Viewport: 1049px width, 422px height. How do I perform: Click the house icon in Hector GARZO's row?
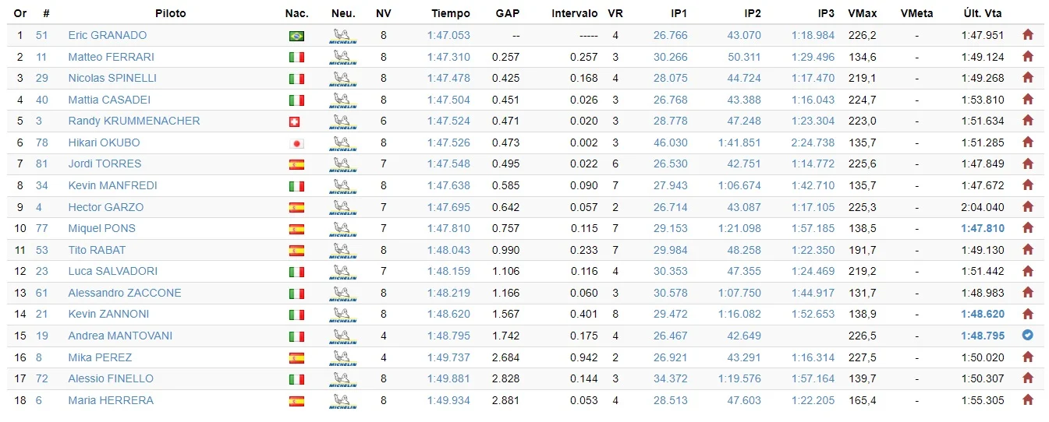tap(1027, 207)
